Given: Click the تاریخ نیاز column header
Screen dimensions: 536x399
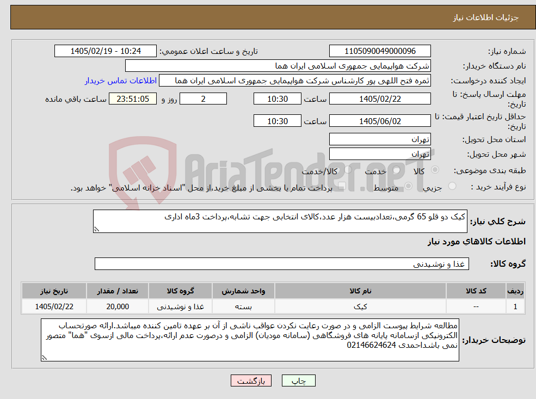Looking at the screenshot, I should click(x=54, y=291).
